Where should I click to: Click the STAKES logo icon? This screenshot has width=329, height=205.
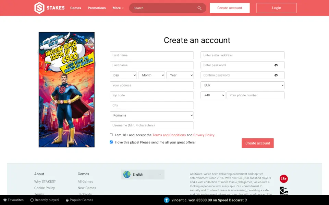pos(39,8)
